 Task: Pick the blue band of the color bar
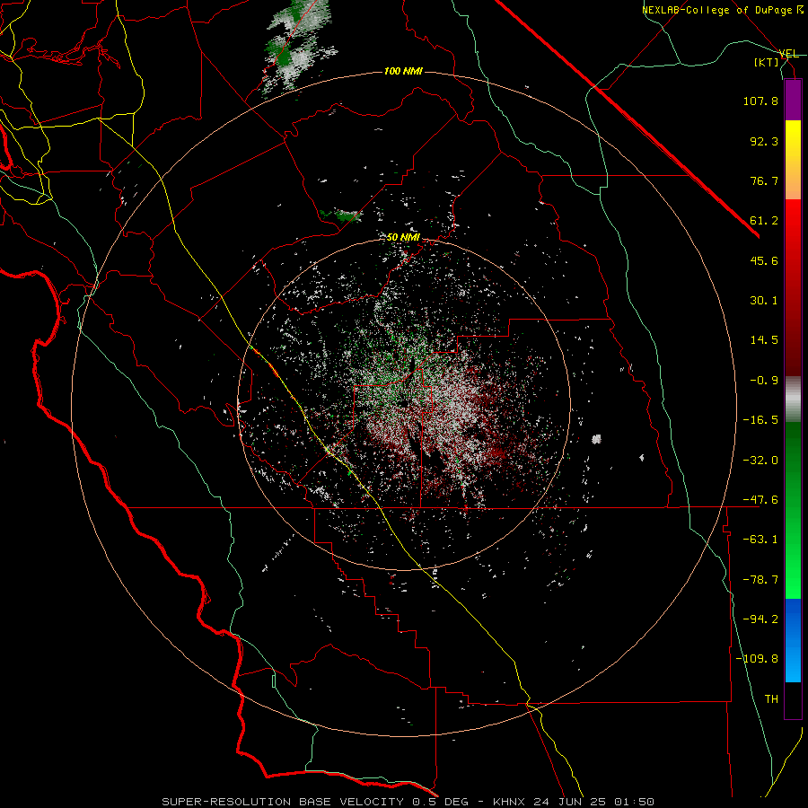click(x=793, y=640)
